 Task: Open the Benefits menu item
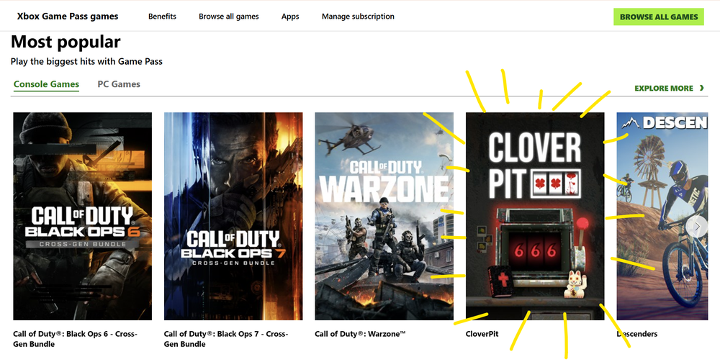coord(162,17)
